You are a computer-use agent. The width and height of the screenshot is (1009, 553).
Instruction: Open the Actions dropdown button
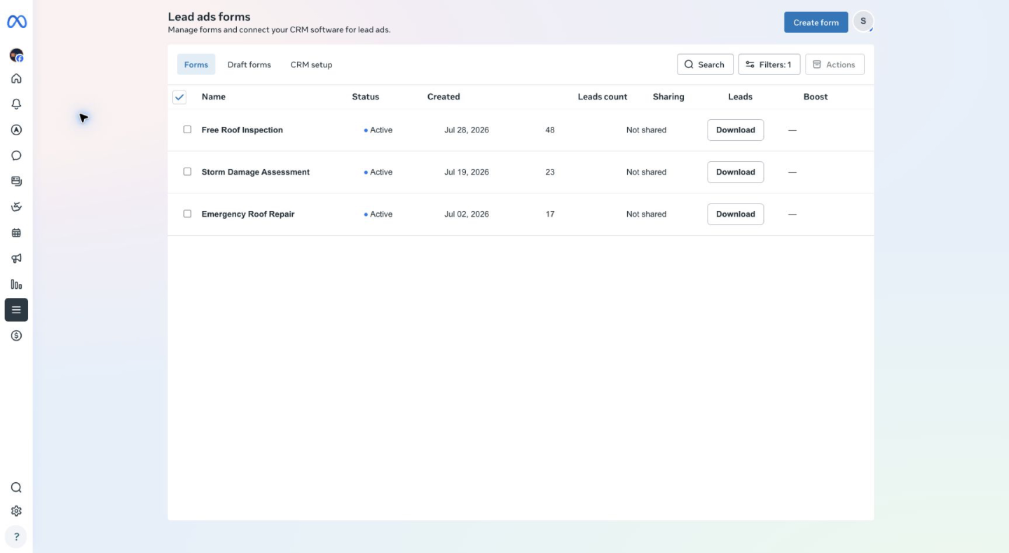835,64
